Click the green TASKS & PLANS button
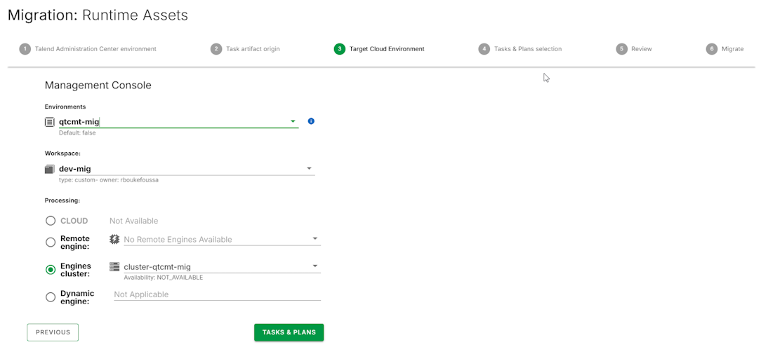Image resolution: width=761 pixels, height=354 pixels. tap(289, 332)
